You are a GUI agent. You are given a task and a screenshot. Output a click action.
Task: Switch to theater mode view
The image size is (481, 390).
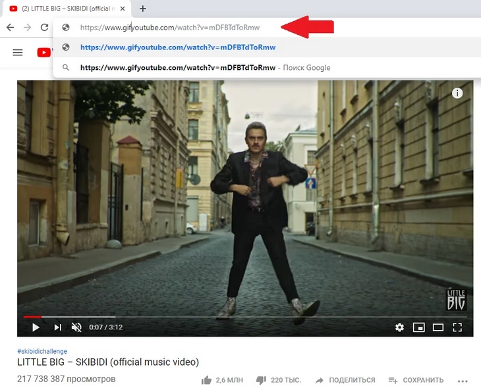[438, 327]
